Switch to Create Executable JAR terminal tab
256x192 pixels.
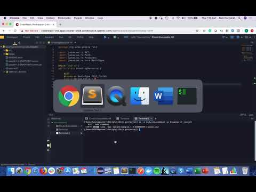98,118
